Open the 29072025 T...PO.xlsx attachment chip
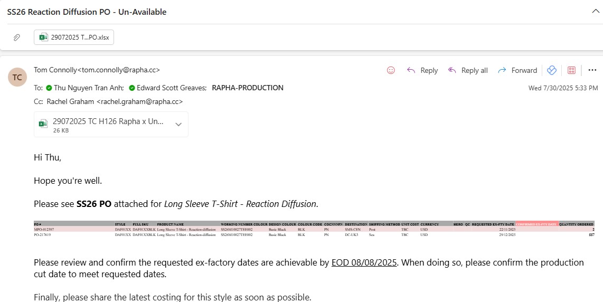This screenshot has width=603, height=302. click(74, 37)
